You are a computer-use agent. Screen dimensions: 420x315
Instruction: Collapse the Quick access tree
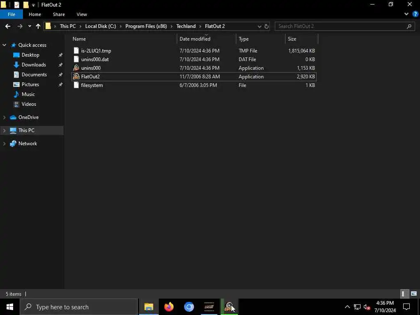4,45
